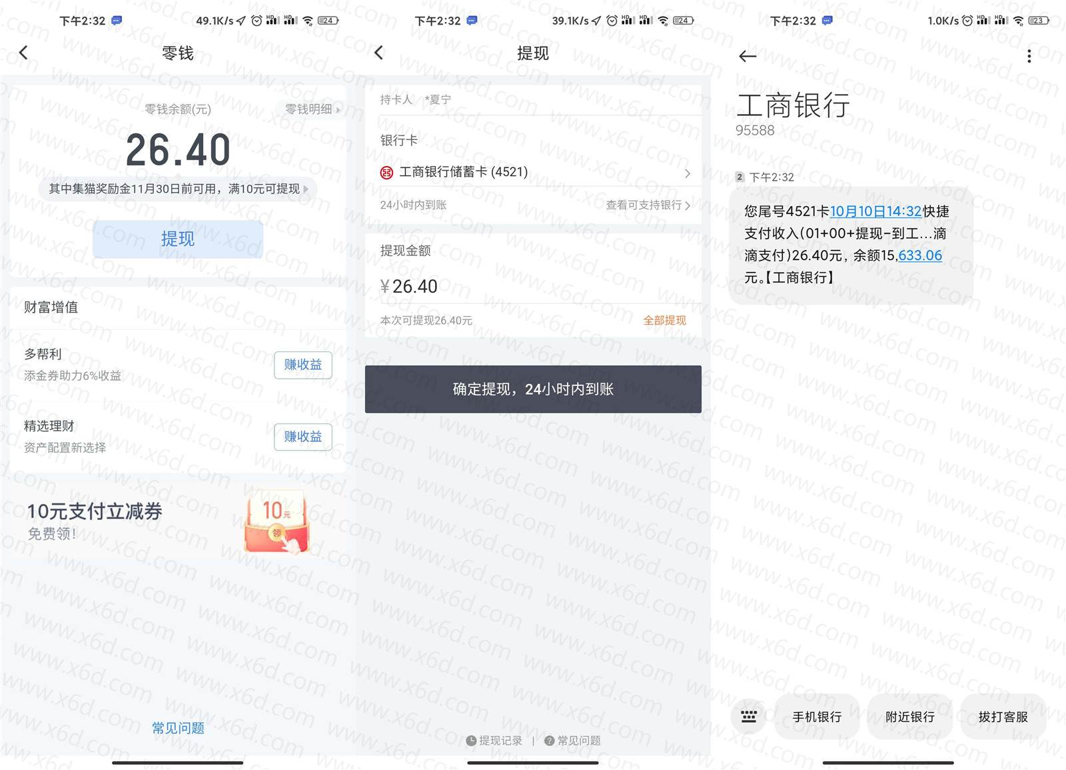Screen dimensions: 1066x770
Task: Open 手机银行 menu item
Action: point(816,717)
